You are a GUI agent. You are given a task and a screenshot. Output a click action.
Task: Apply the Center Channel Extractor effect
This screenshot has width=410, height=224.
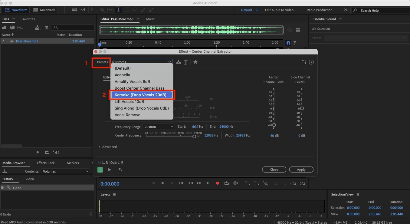pos(301,170)
